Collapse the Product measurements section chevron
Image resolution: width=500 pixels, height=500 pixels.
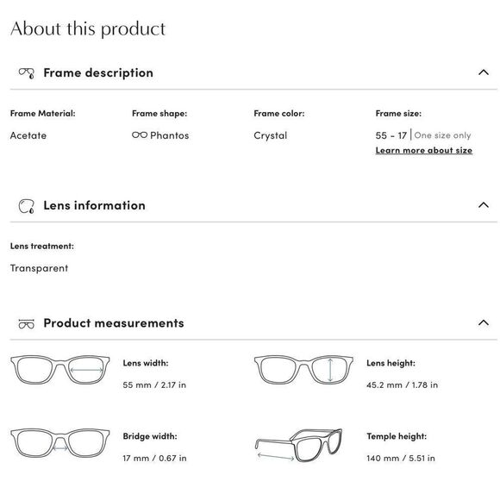pyautogui.click(x=484, y=322)
